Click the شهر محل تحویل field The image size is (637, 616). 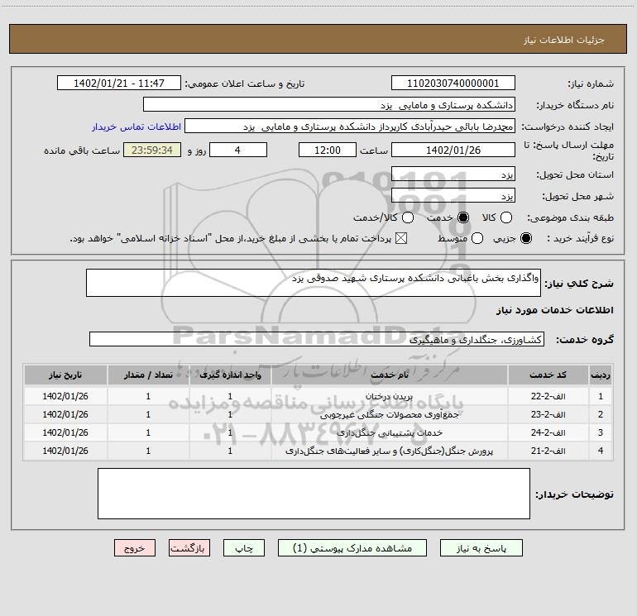pyautogui.click(x=453, y=195)
